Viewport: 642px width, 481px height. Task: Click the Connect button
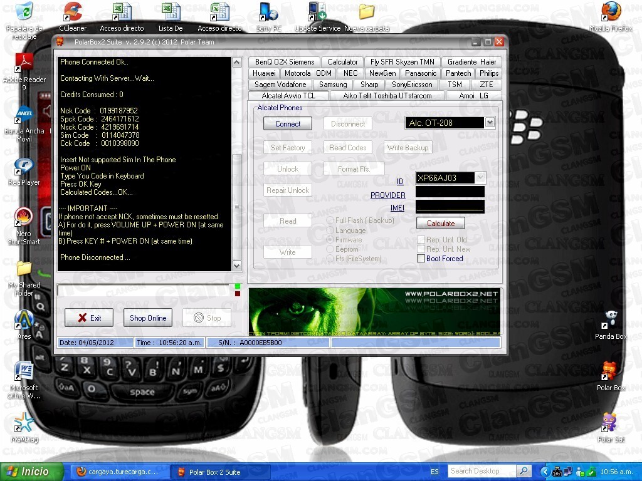(287, 123)
